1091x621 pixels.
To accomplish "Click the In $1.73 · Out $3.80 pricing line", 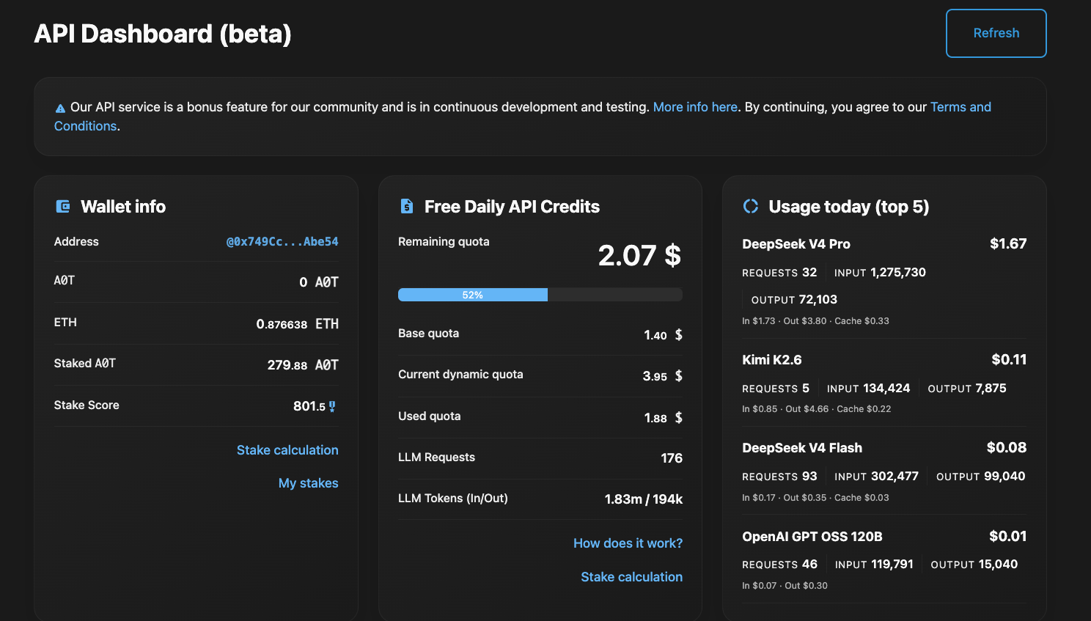I will [815, 321].
